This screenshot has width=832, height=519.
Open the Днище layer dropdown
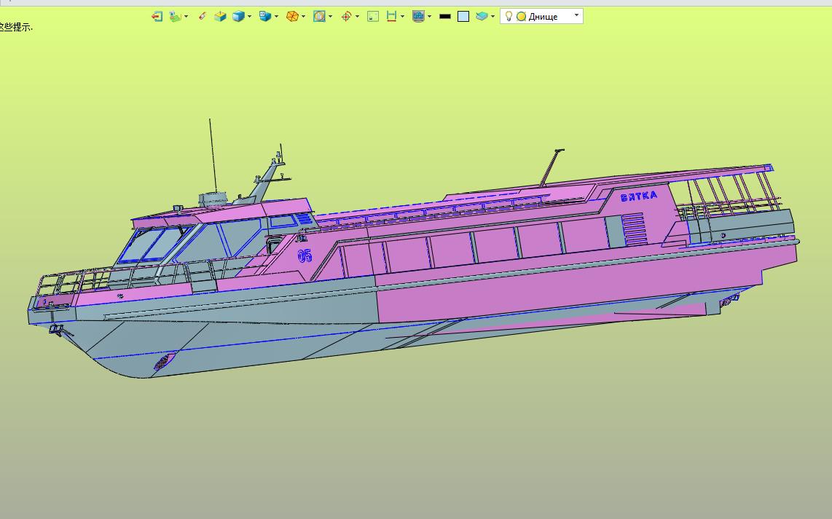(x=576, y=15)
